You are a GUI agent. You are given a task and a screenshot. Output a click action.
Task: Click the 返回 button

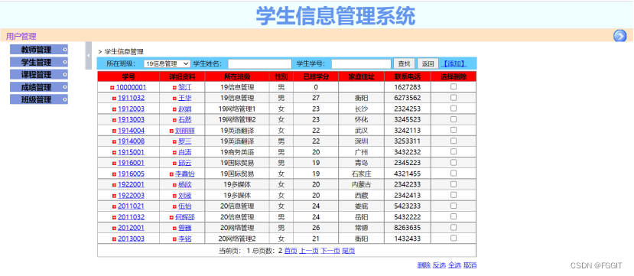(428, 63)
